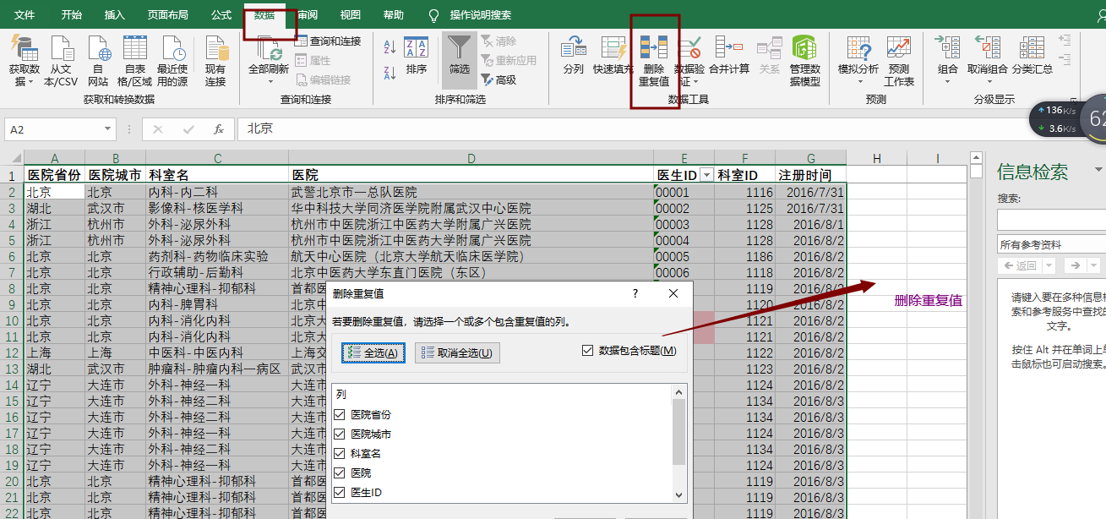The width and height of the screenshot is (1106, 519).
Task: Click the 自表格/区域 icon
Action: tap(135, 48)
